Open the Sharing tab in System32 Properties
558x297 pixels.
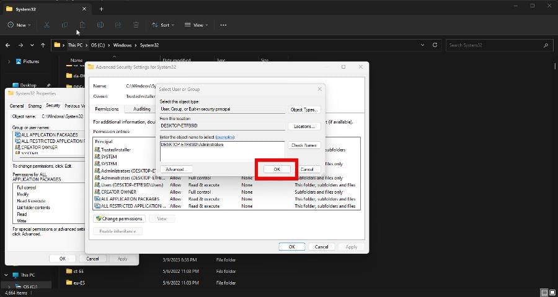click(x=35, y=106)
